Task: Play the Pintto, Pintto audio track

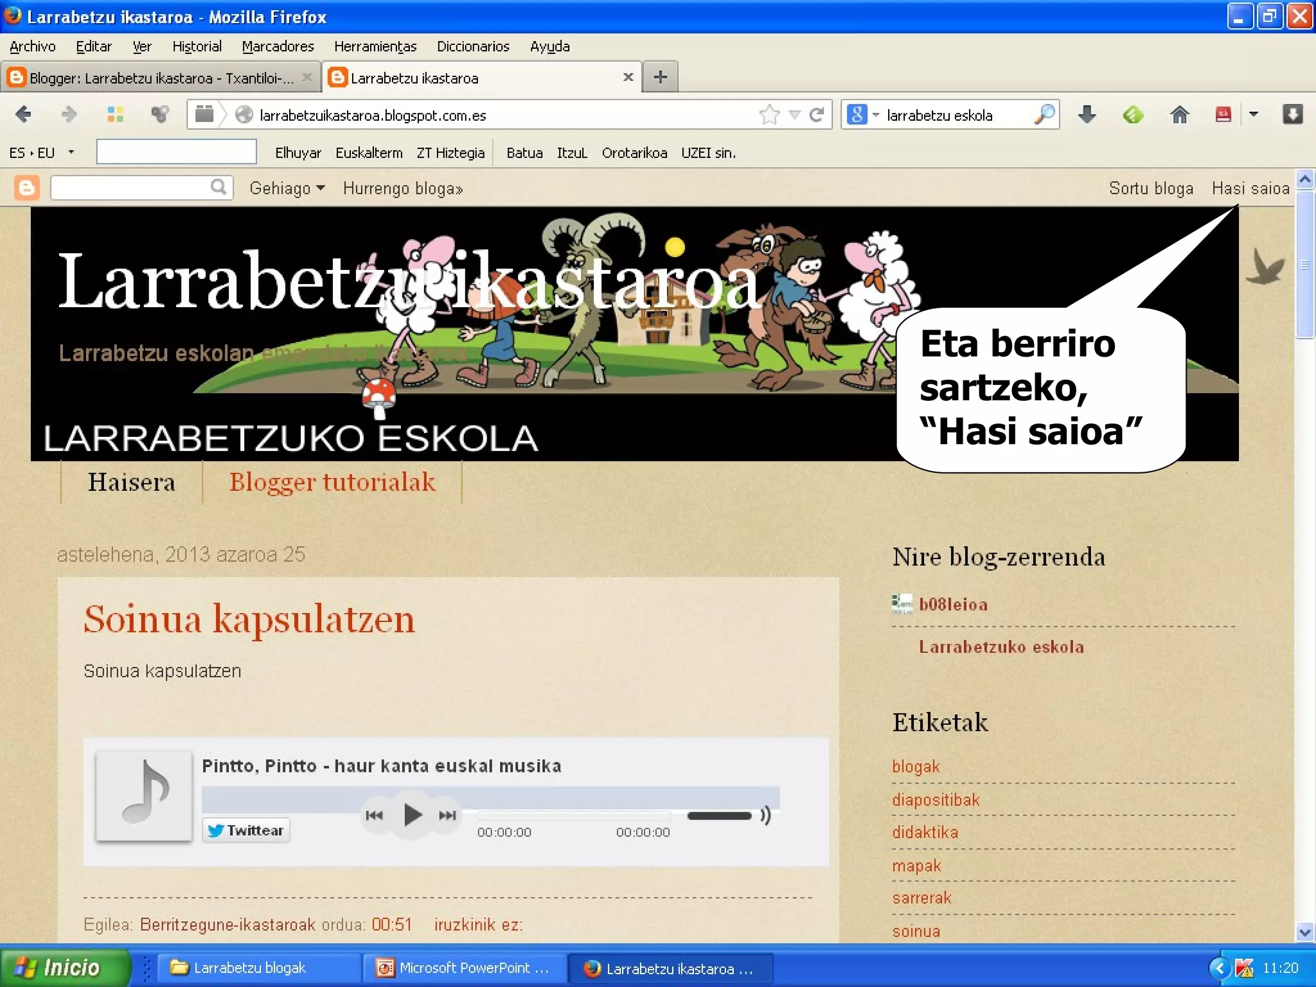Action: [412, 815]
